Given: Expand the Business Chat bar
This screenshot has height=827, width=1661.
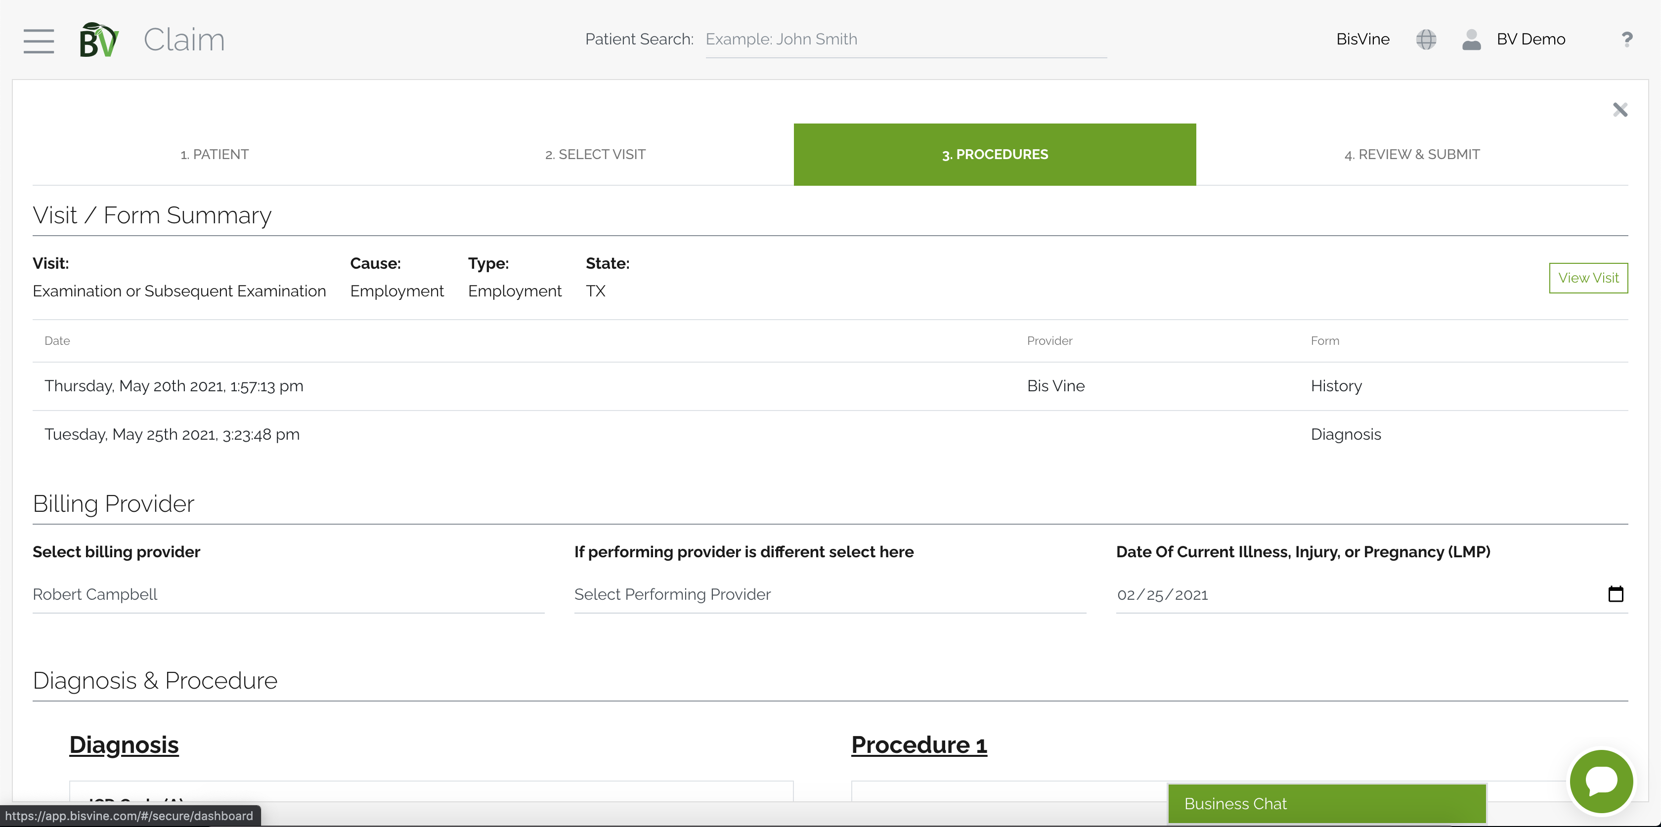Looking at the screenshot, I should click(1326, 803).
